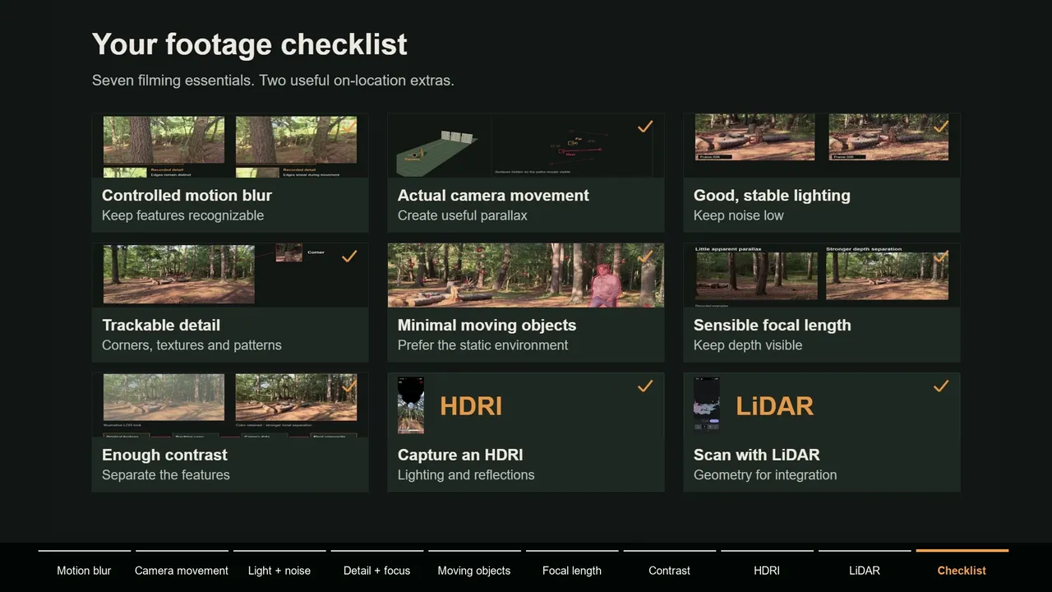Open the LiDAR tab in bottom navigation

click(865, 570)
